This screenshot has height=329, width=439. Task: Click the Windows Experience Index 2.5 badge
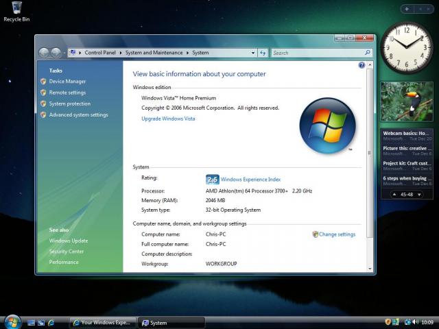click(212, 180)
